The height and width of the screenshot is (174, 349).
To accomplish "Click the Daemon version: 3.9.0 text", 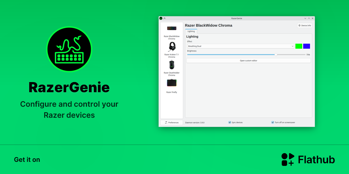I will (195, 123).
